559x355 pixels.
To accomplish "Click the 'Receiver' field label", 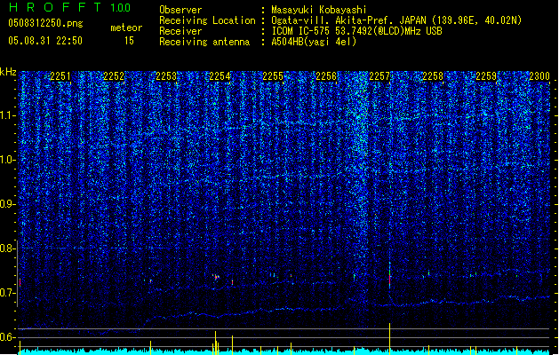I will (180, 31).
